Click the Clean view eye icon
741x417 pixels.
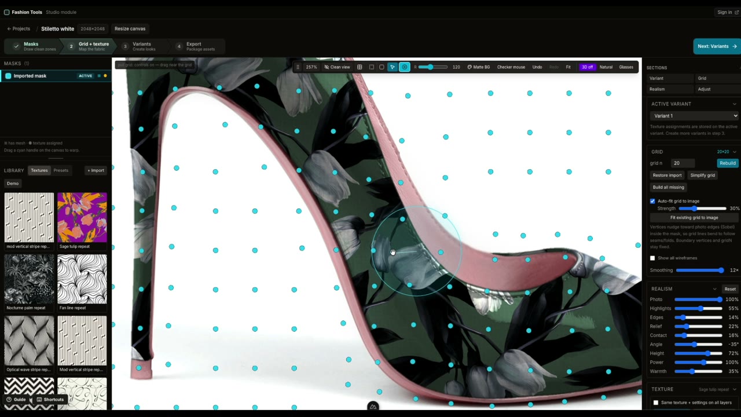tap(327, 67)
